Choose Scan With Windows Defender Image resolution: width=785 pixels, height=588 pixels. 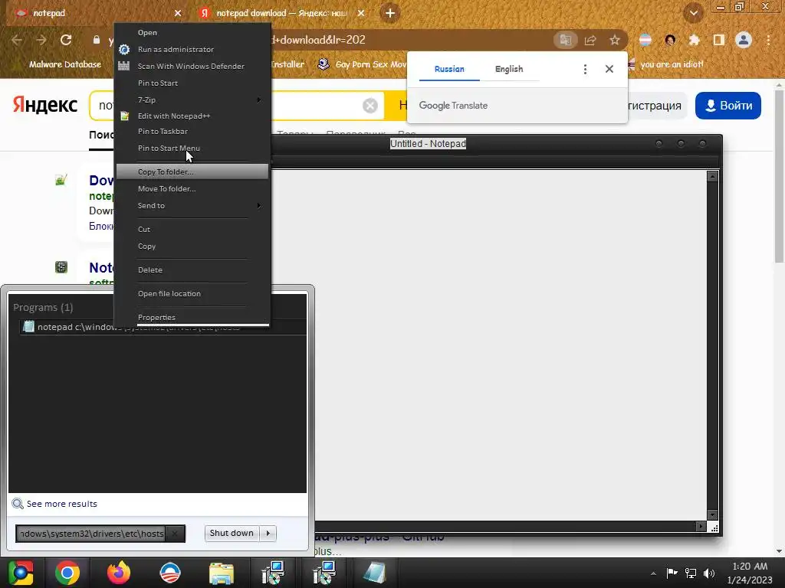click(192, 66)
